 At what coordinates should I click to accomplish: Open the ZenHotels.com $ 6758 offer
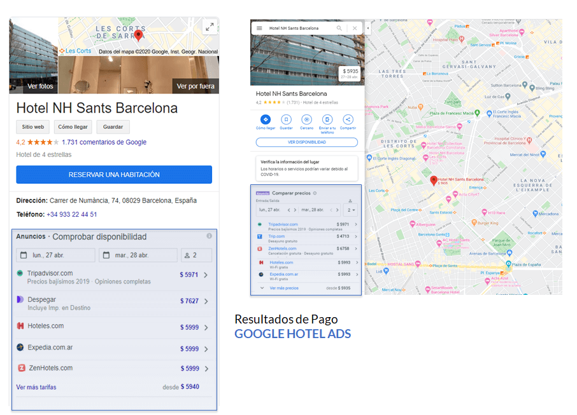307,250
